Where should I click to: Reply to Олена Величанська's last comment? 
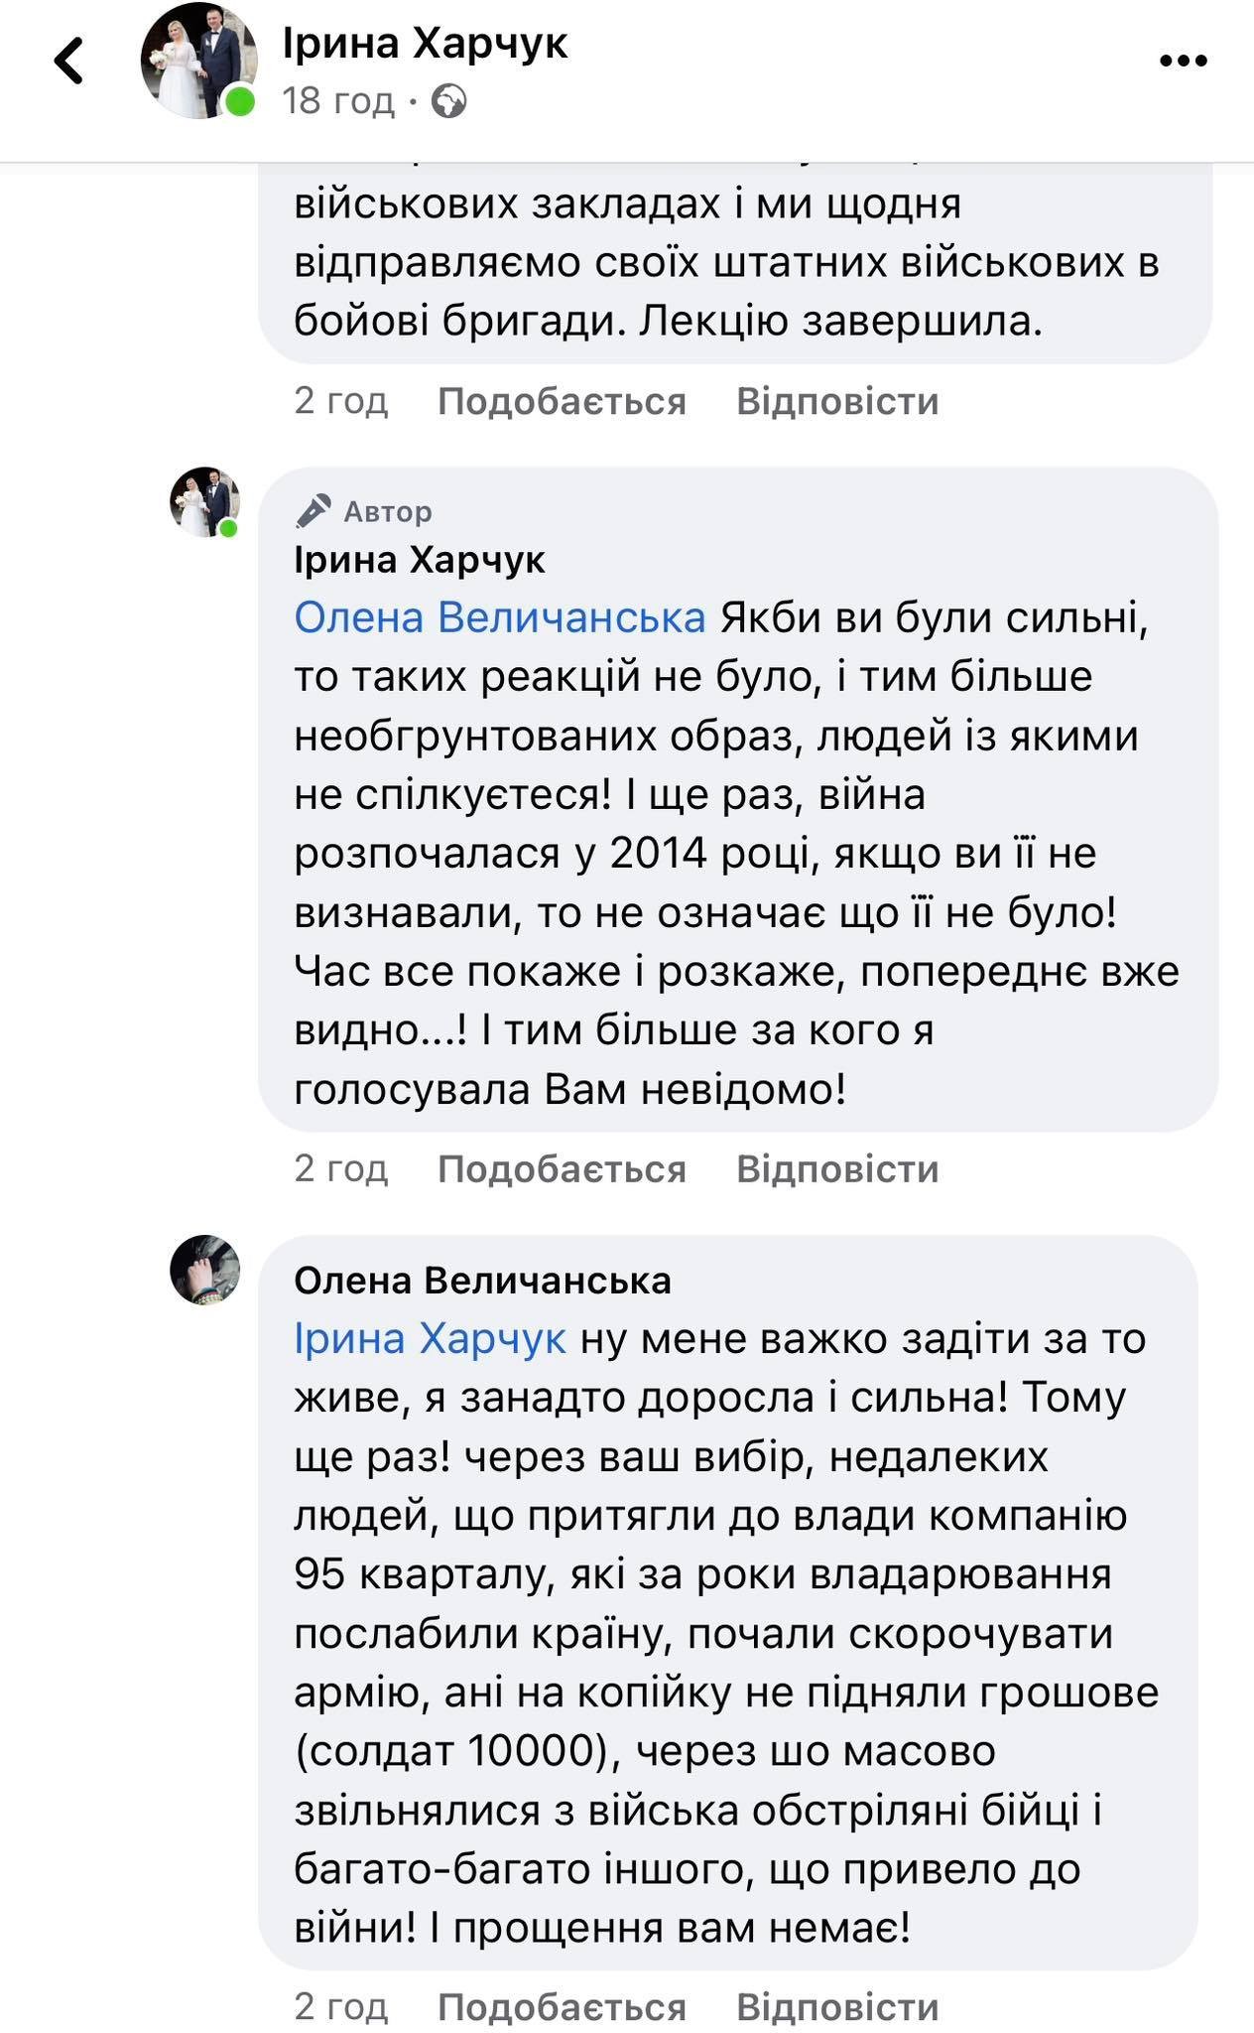[x=837, y=2007]
